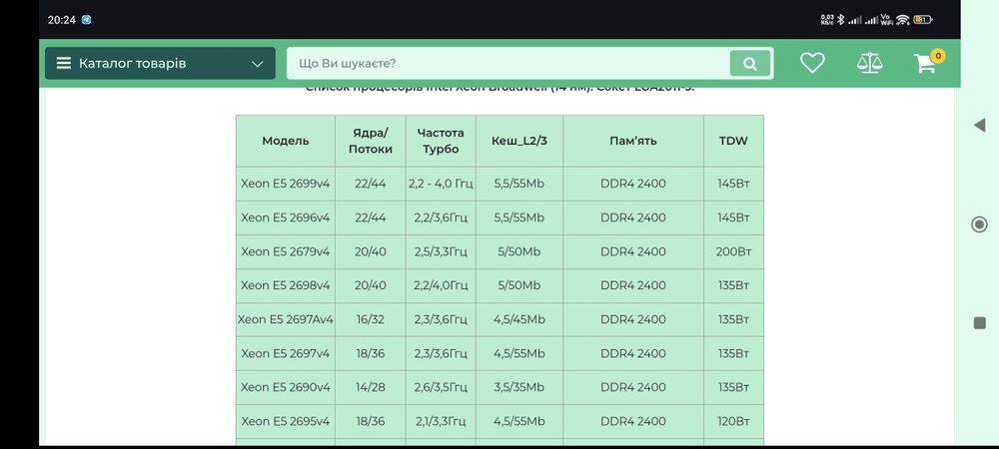Tap the Wi-Fi icon in status bar
The width and height of the screenshot is (999, 449).
903,20
